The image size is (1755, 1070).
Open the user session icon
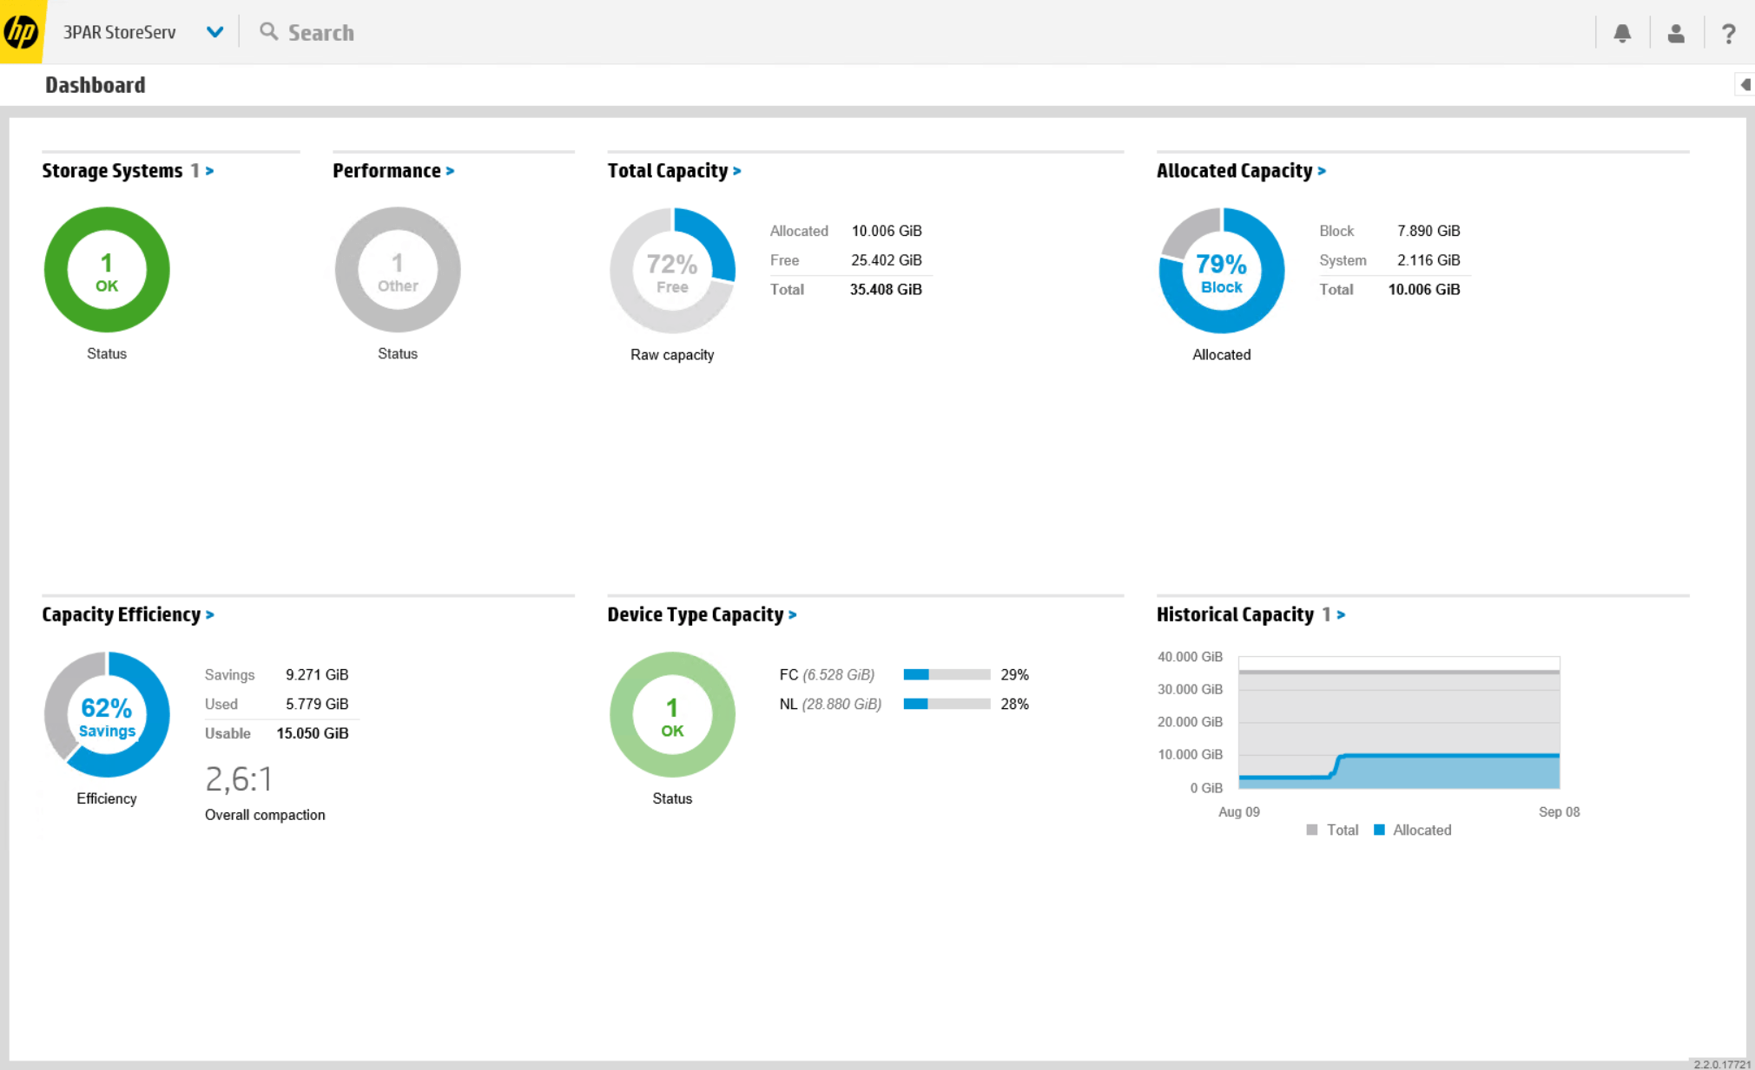pos(1675,33)
